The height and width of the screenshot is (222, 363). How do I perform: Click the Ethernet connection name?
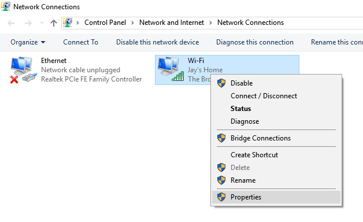click(x=54, y=61)
